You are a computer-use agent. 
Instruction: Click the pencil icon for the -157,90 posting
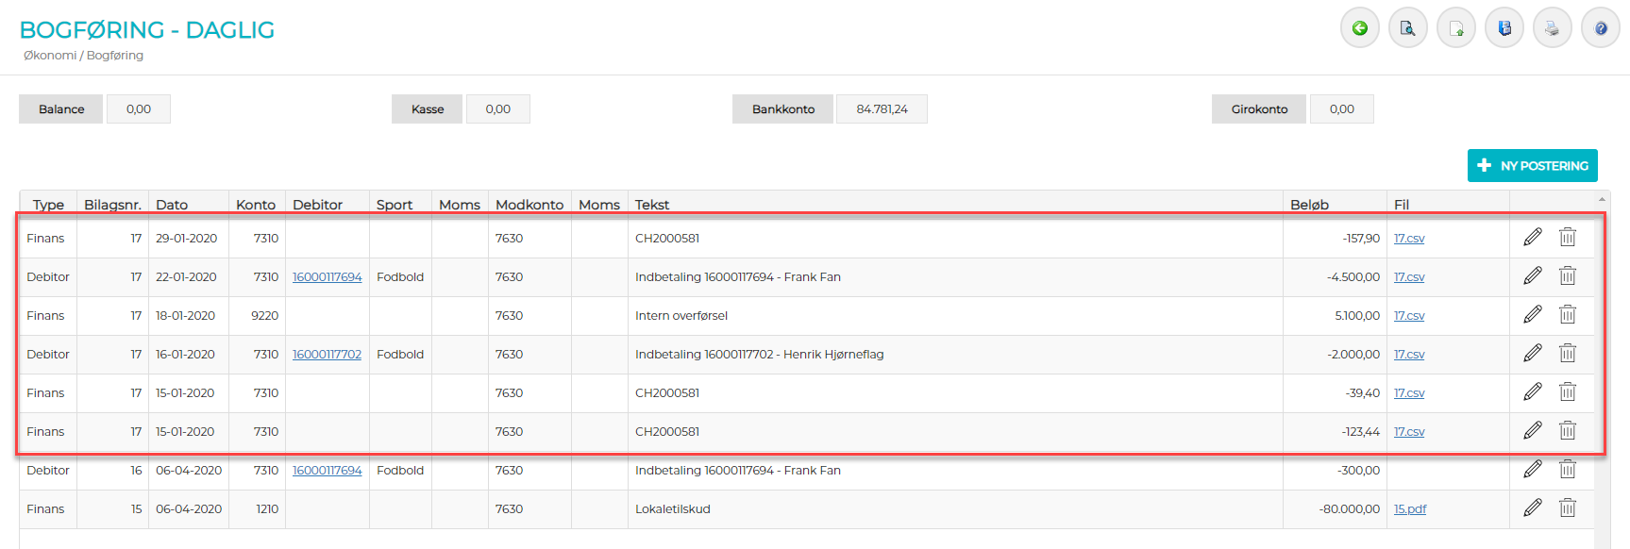[x=1533, y=238]
